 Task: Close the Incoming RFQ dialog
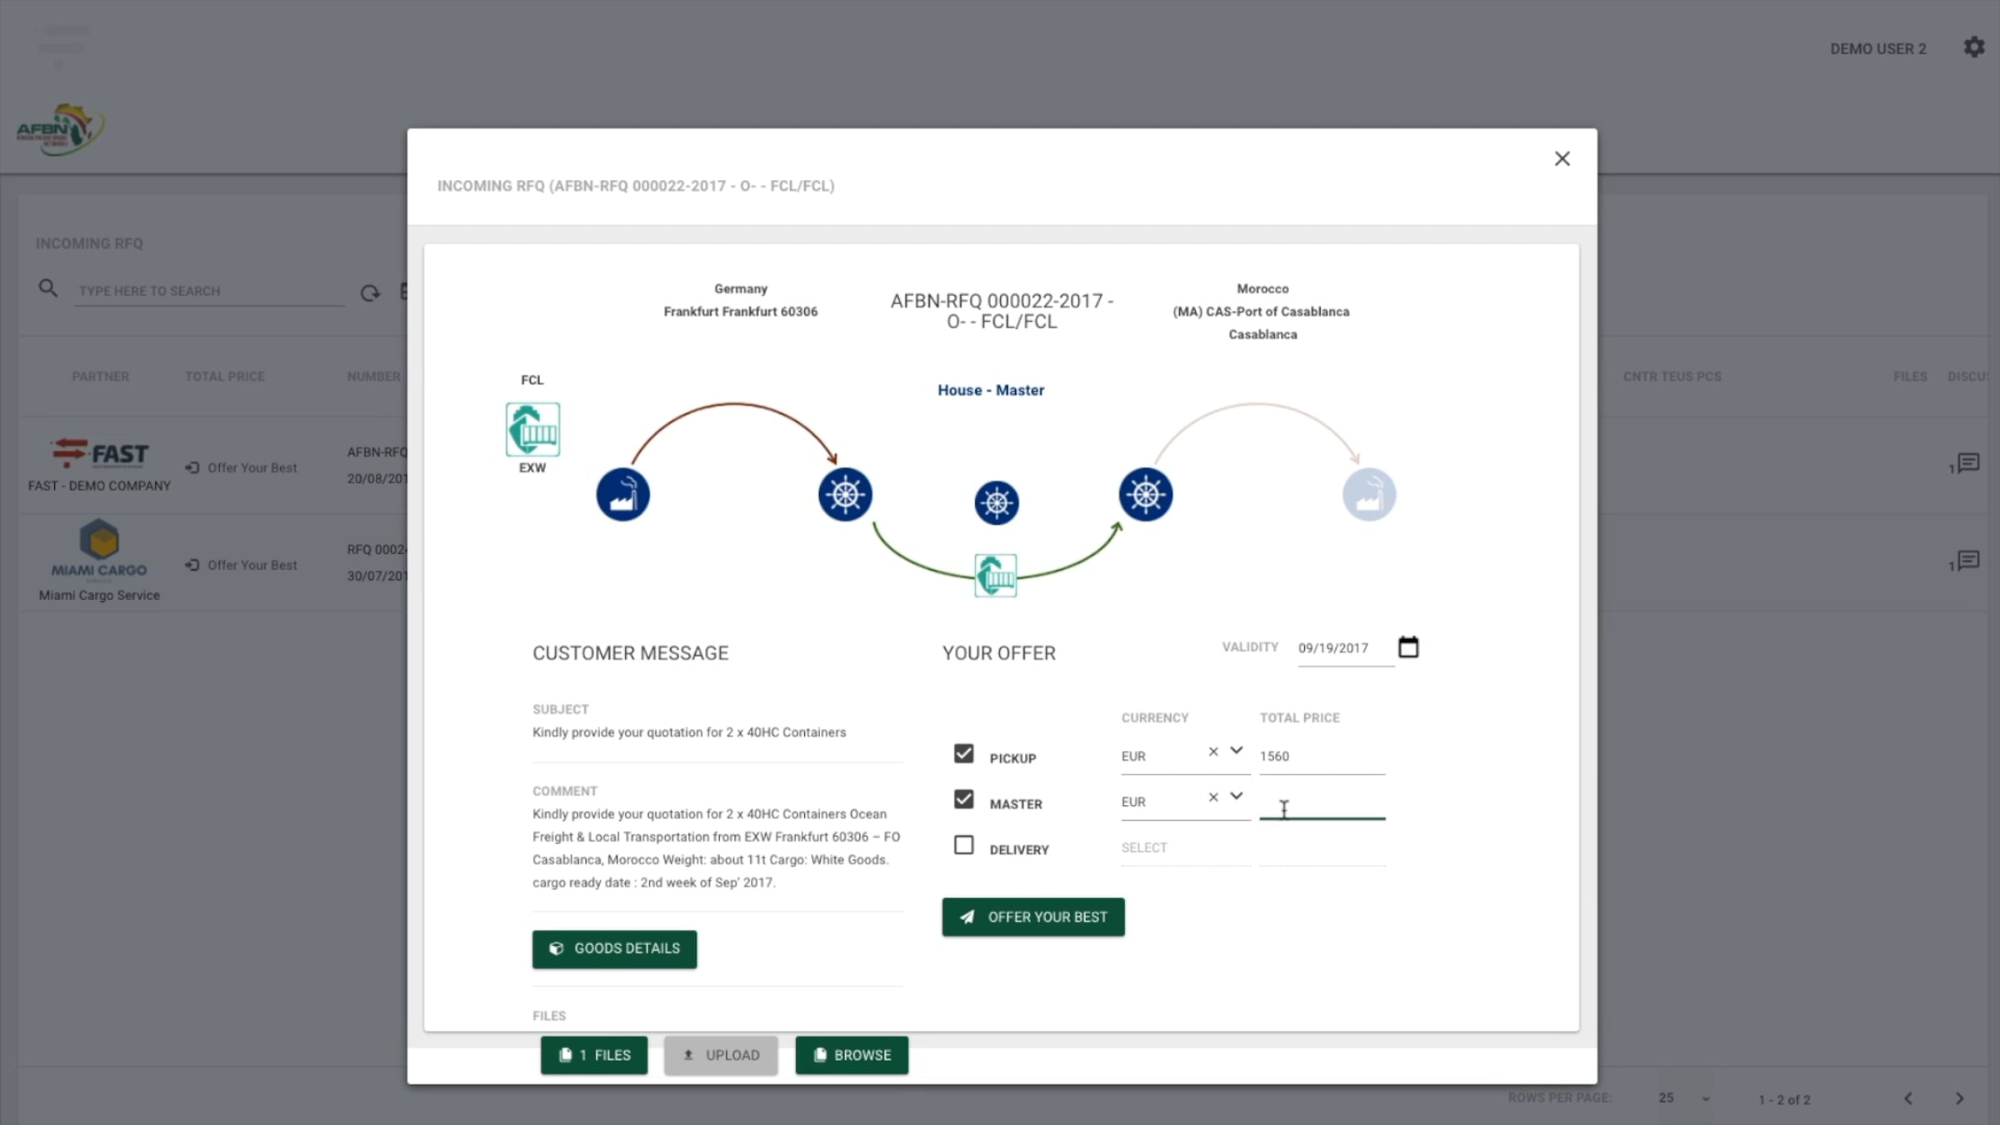[x=1562, y=158]
